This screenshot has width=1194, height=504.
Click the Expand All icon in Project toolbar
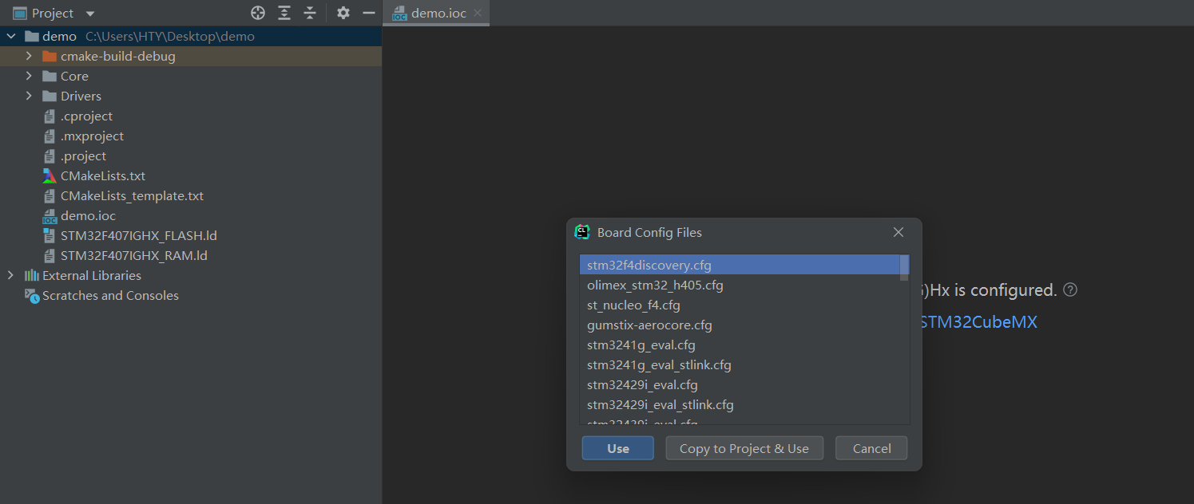point(284,13)
